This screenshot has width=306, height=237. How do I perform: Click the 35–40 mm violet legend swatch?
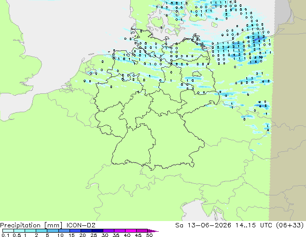pyautogui.click(x=119, y=231)
